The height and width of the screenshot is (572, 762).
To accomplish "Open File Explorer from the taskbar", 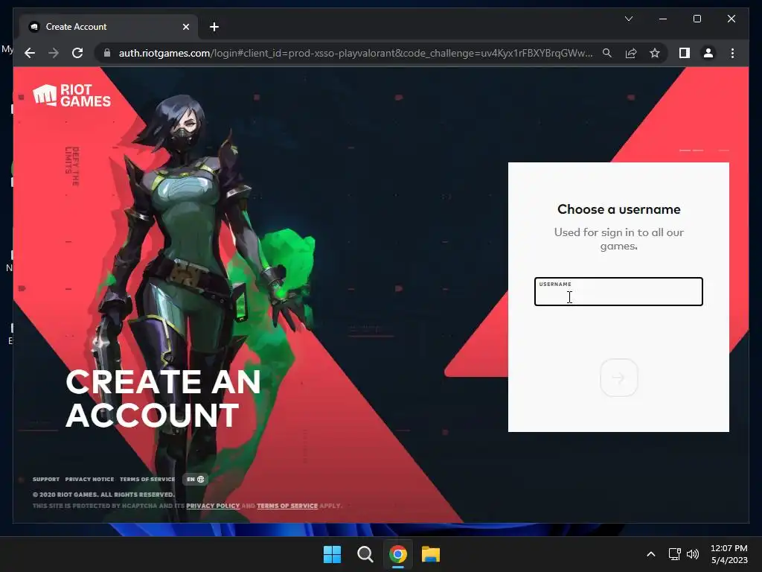I will [431, 554].
